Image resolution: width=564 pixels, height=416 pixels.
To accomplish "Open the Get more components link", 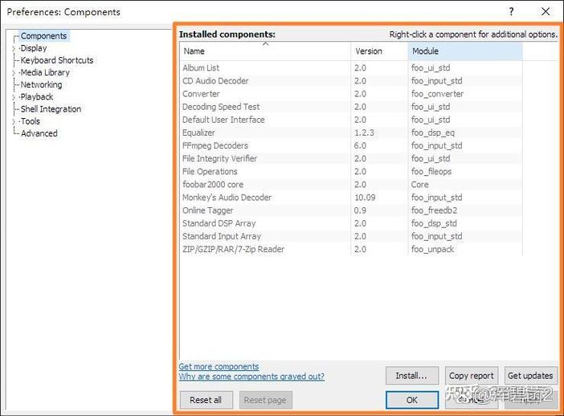I will point(219,366).
